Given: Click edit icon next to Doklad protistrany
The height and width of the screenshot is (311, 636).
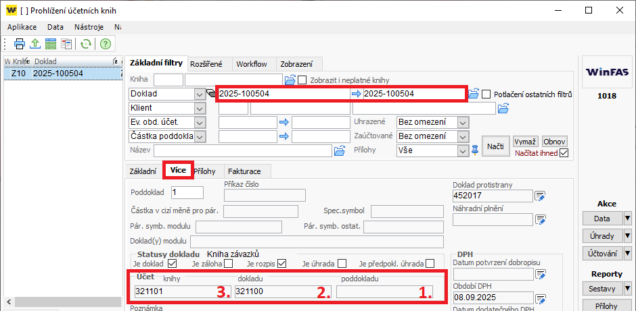Looking at the screenshot, I should click(540, 196).
